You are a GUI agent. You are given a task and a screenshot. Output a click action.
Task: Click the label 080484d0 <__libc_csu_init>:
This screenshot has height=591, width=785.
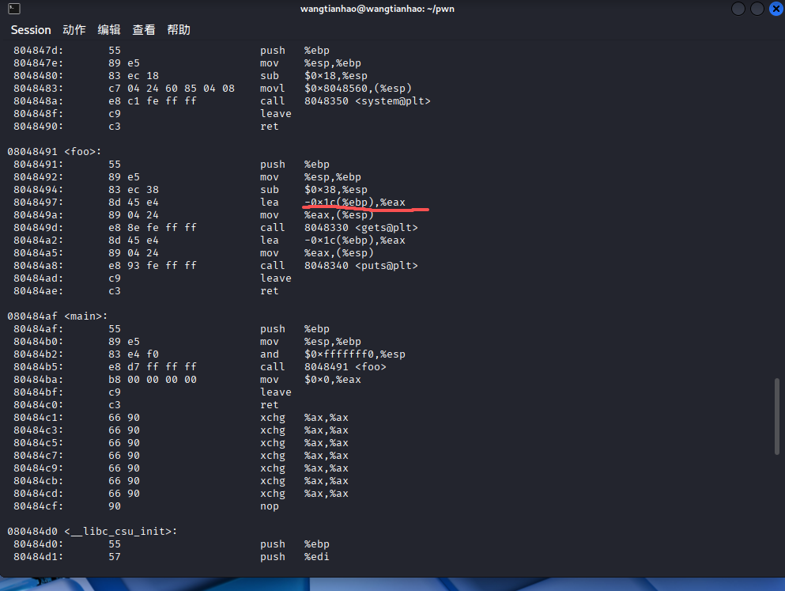click(x=92, y=532)
